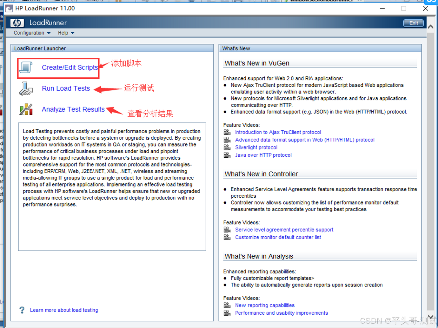The image size is (438, 328).
Task: Click the video icon beside Service level agreement
Action: tap(227, 229)
